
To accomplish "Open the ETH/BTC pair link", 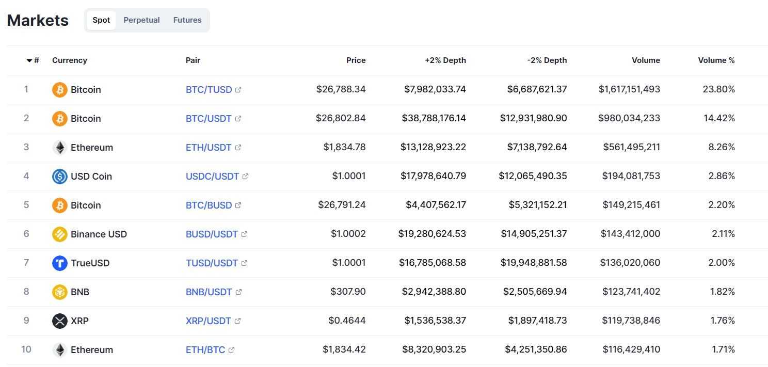I will click(205, 349).
